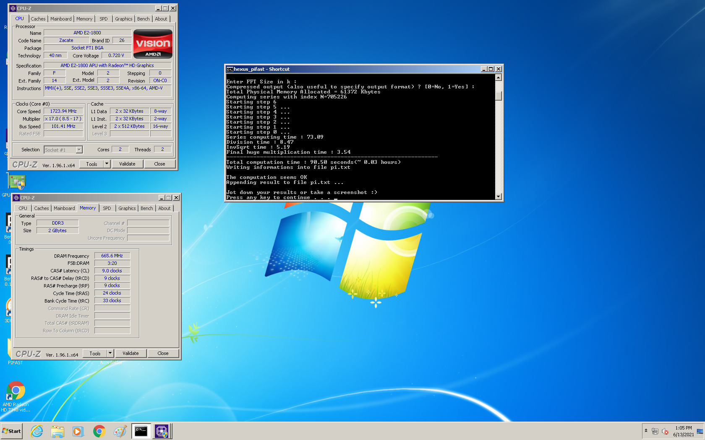This screenshot has width=705, height=440.
Task: Open Windows Explorer folder icon in taskbar
Action: [57, 431]
